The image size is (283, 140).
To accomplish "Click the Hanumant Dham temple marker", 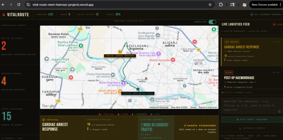I will [x=152, y=99].
